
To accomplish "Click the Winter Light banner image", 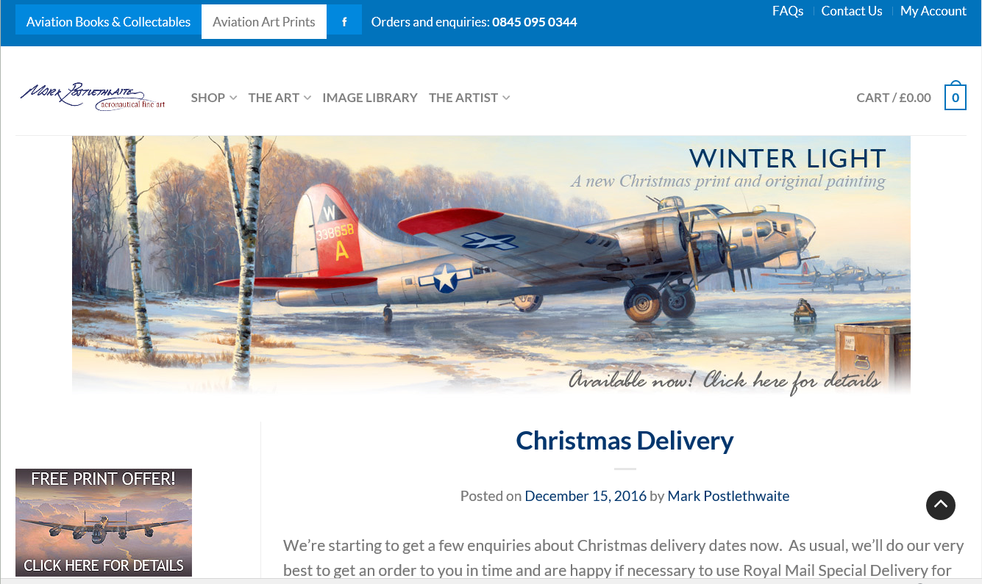I will click(x=491, y=265).
